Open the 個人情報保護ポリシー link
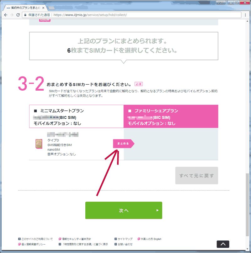Screen dimensions: 251x253 33,244
